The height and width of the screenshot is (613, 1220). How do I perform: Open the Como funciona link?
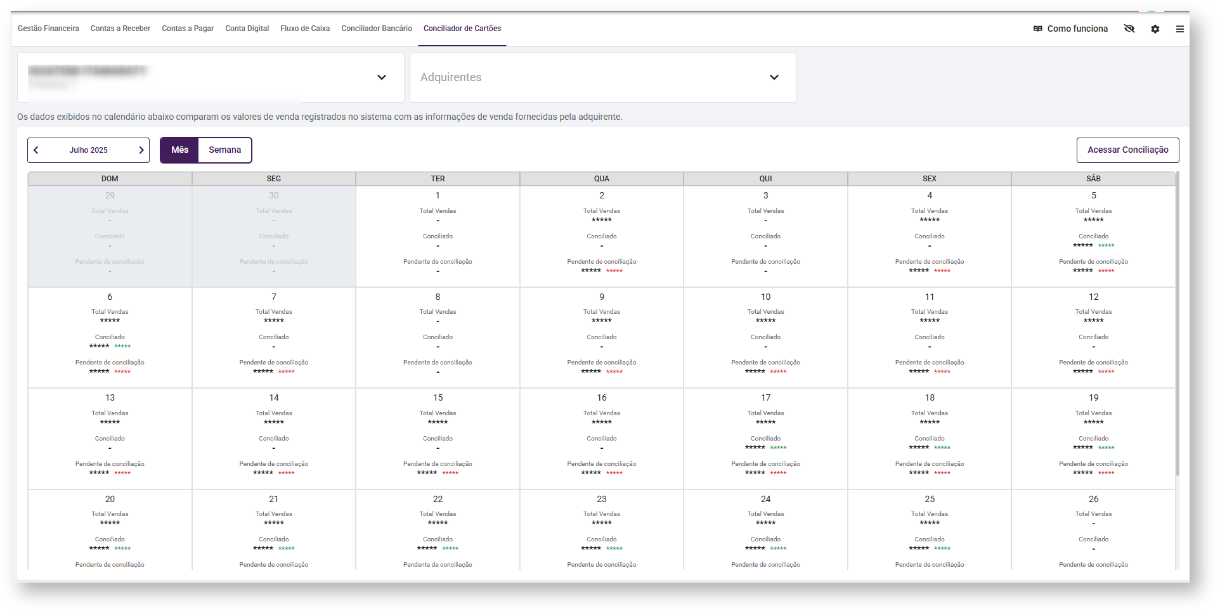pyautogui.click(x=1077, y=29)
